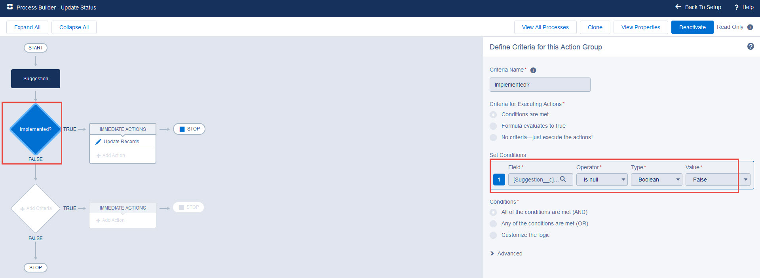The image size is (760, 278).
Task: Click the Deactivate button
Action: (692, 27)
